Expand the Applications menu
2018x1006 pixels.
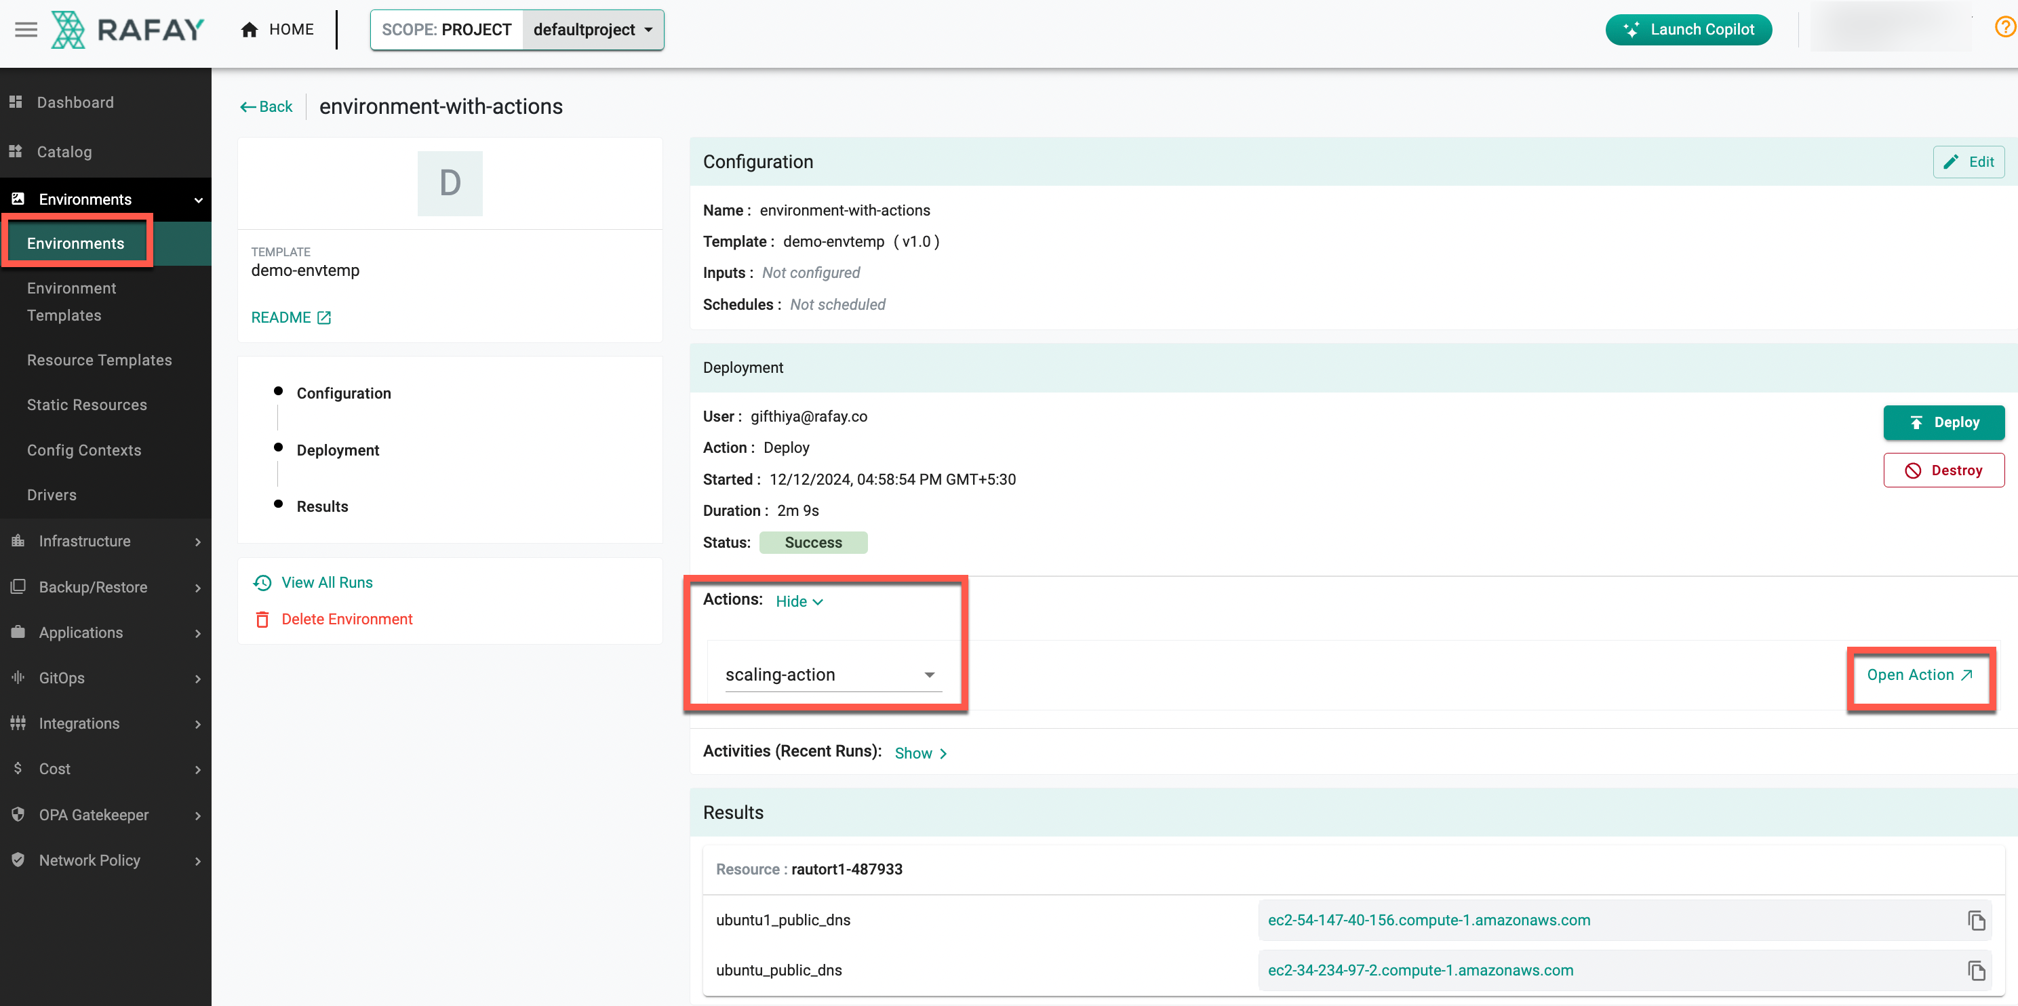point(198,633)
